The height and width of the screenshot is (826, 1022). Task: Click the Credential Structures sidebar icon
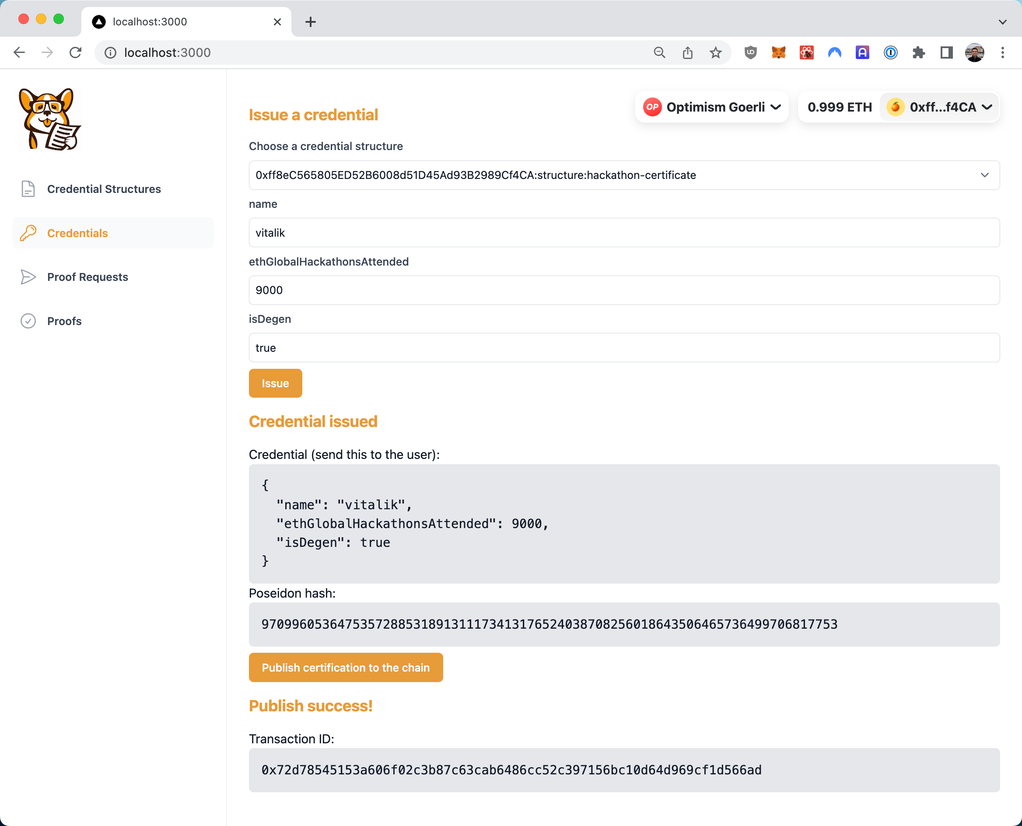28,189
